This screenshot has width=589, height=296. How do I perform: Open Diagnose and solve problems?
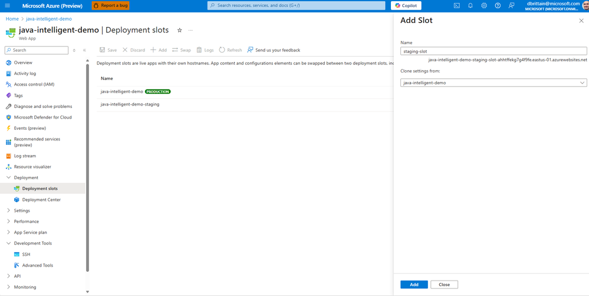(x=43, y=106)
